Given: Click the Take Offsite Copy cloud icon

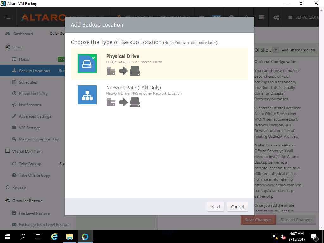Looking at the screenshot, I should (14, 175).
